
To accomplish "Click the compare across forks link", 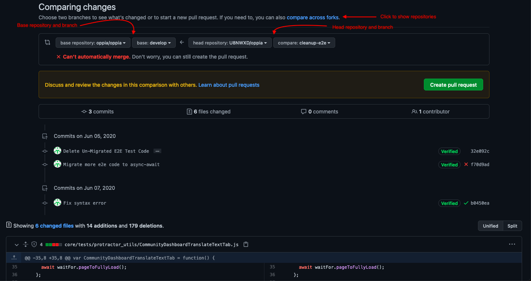I will coord(313,17).
